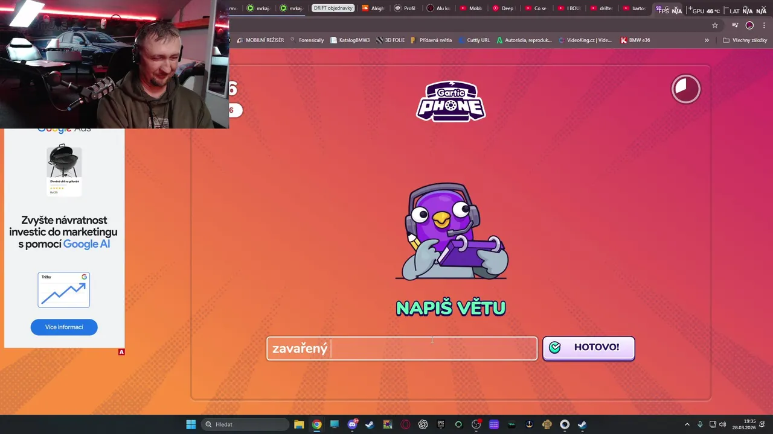Open the media control icon in Chrome toolbar

[x=735, y=25]
